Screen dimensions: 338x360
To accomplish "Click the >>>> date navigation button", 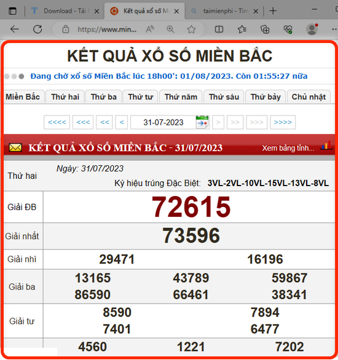I will pyautogui.click(x=283, y=122).
